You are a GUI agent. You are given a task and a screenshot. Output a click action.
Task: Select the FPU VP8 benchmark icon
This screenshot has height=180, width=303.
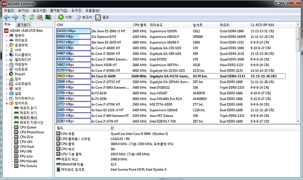(x=16, y=151)
